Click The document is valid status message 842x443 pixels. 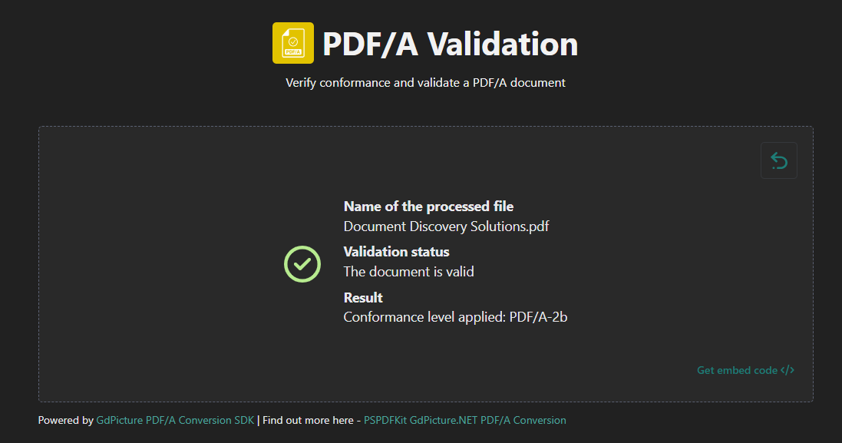408,271
